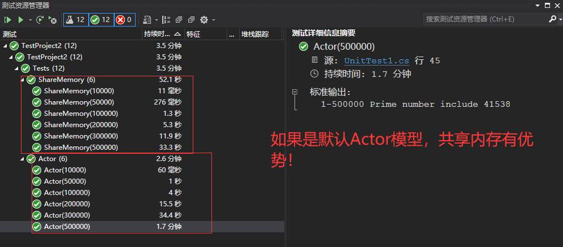
Task: Select the highlighted Actor(500000) test
Action: click(142, 227)
